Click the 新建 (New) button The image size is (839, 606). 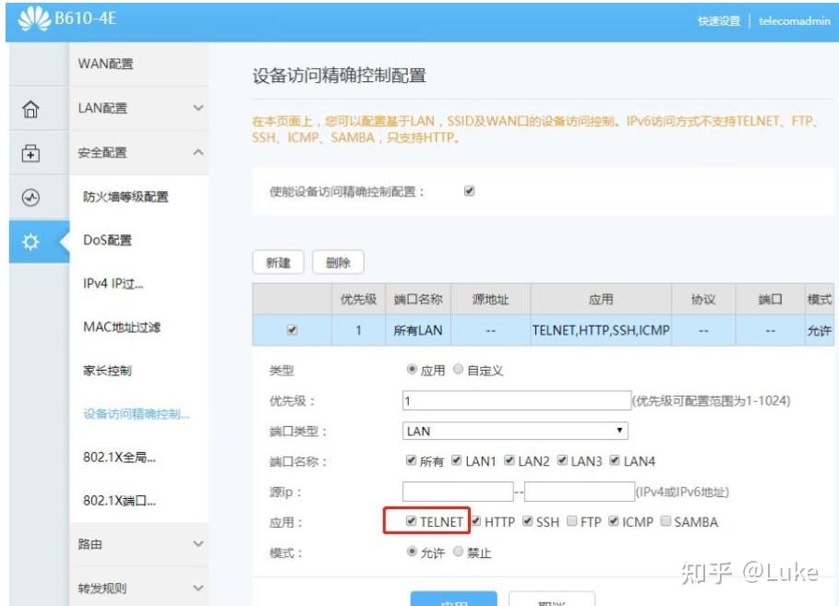[279, 262]
